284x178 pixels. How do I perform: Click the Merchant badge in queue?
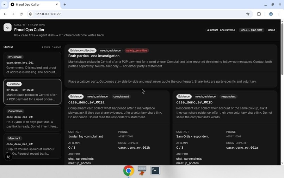14,138
